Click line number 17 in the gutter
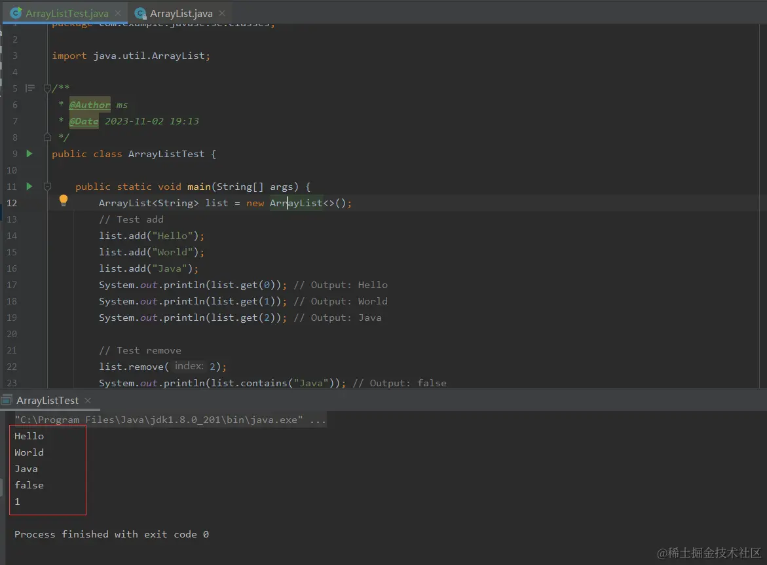This screenshot has height=565, width=767. (11, 285)
